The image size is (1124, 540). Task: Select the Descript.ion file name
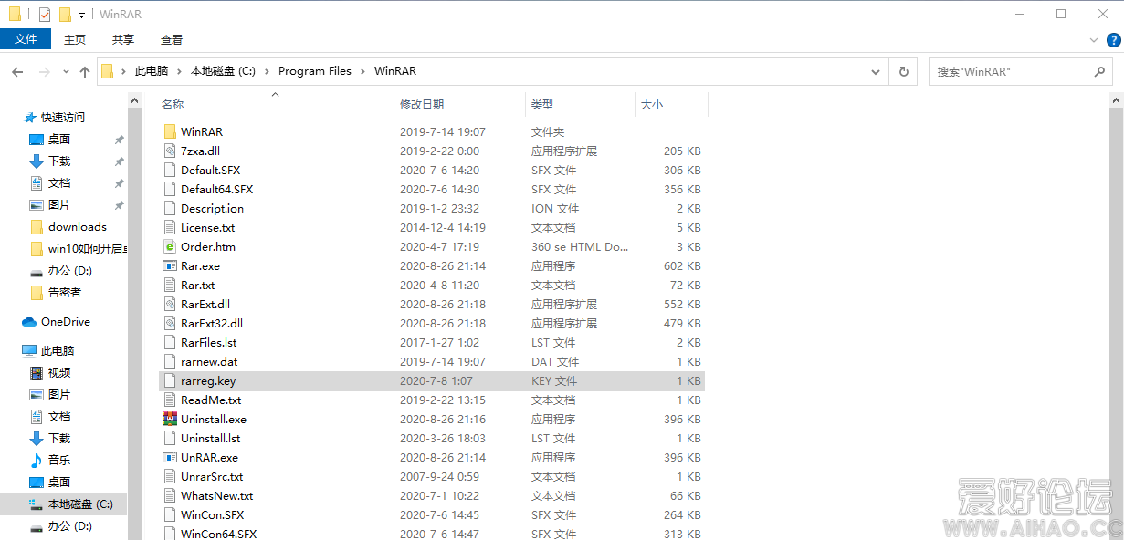(x=212, y=209)
